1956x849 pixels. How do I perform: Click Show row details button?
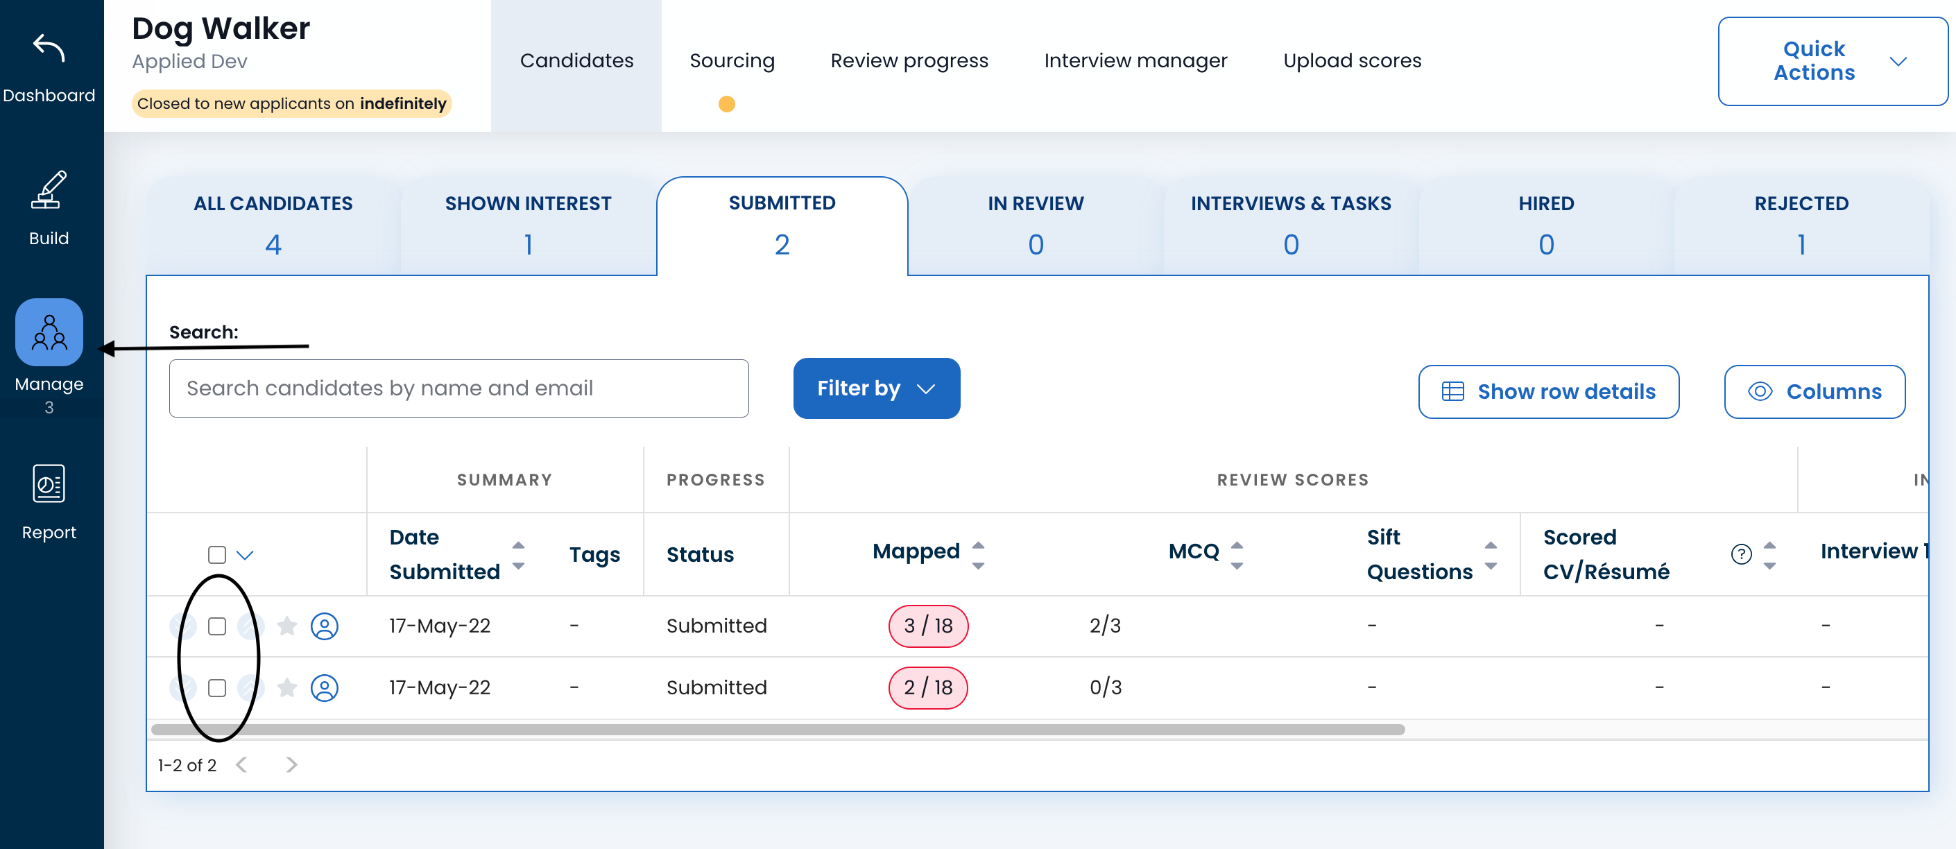pyautogui.click(x=1547, y=392)
